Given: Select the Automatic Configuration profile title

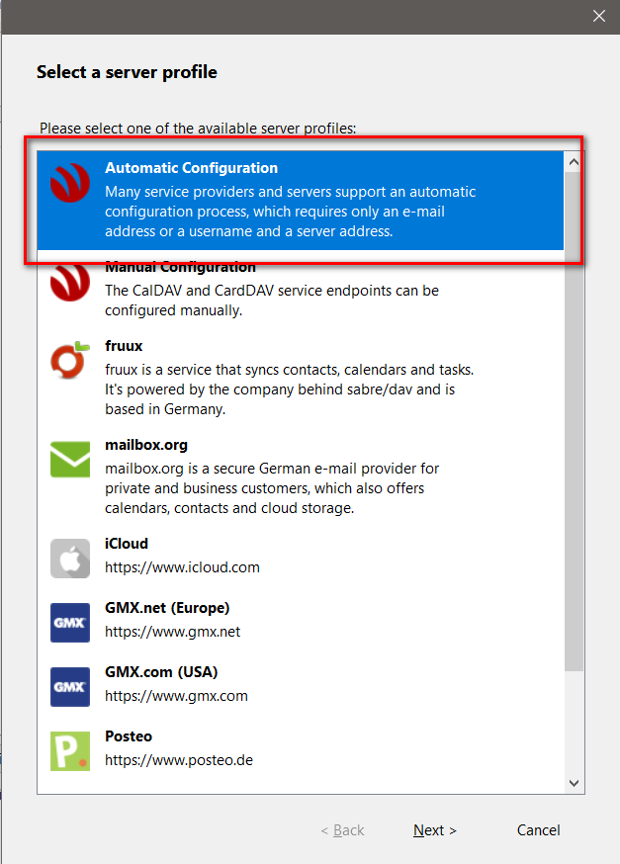Looking at the screenshot, I should [x=191, y=168].
